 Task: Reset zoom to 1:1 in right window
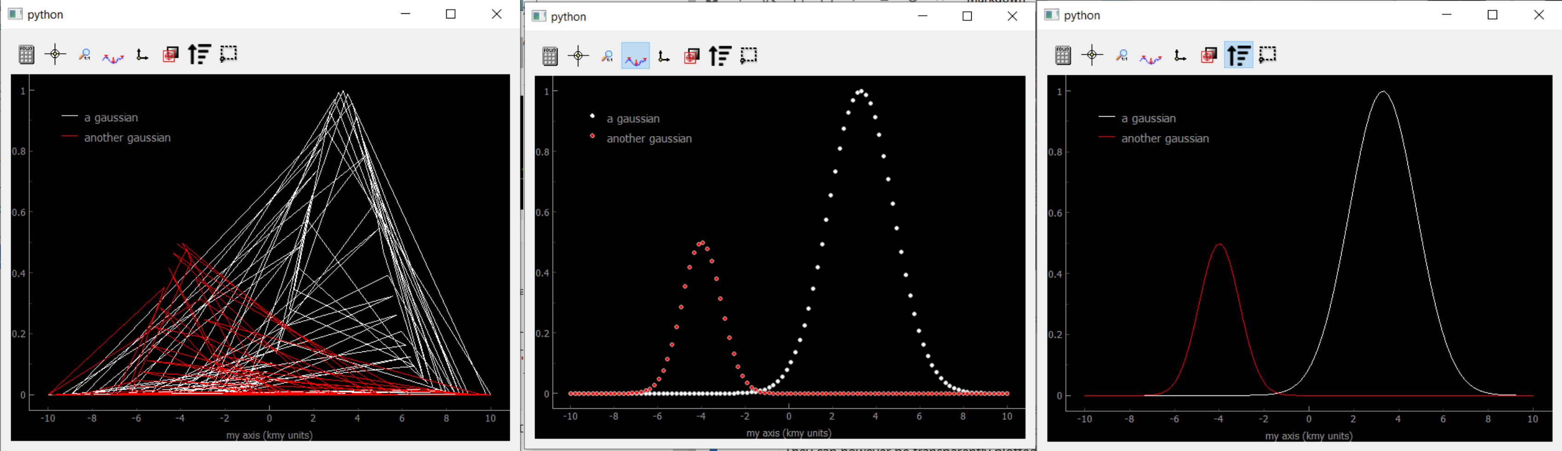[x=1122, y=56]
